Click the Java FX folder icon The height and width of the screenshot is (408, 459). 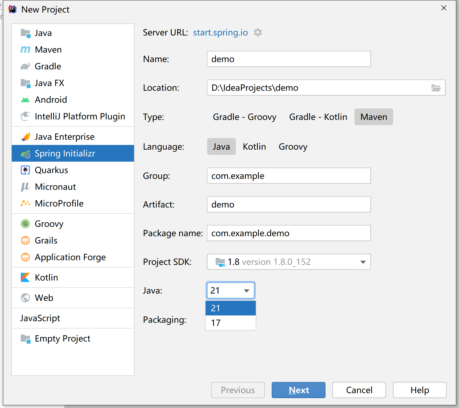pos(25,83)
